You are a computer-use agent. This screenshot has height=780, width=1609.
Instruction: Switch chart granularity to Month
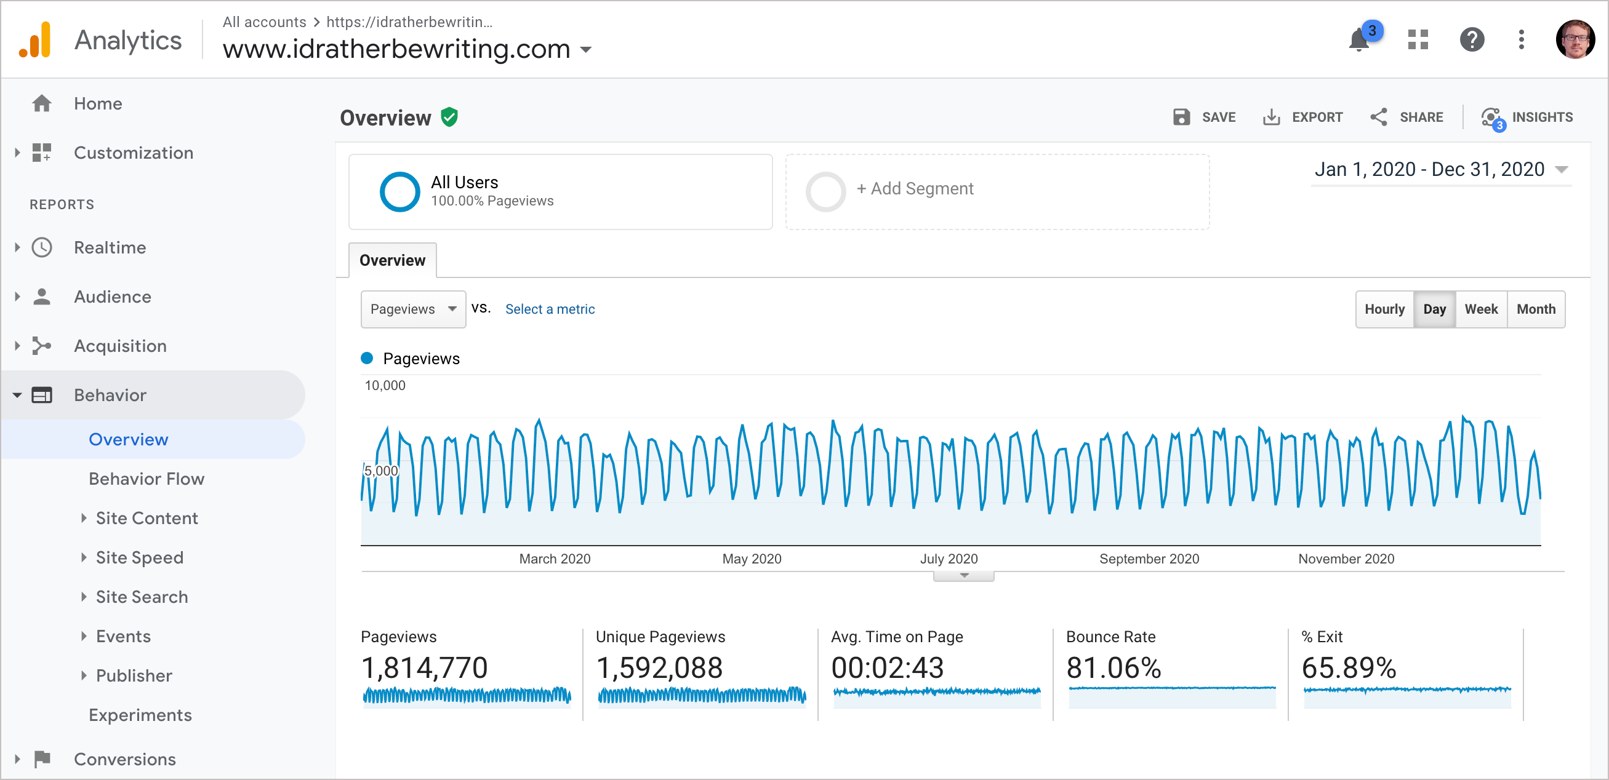point(1536,309)
